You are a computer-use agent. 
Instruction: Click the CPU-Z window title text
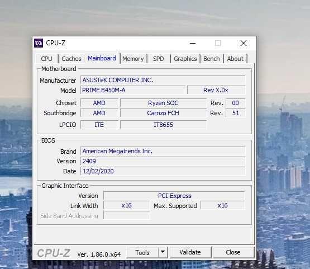55,43
